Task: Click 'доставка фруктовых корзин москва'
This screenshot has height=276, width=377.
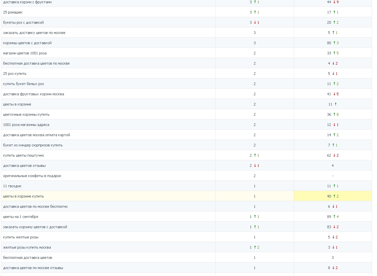Action: [x=34, y=94]
